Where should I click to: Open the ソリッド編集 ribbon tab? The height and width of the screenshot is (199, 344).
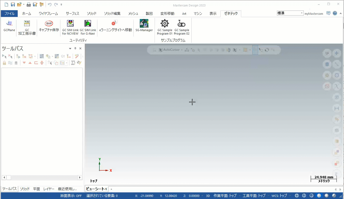pyautogui.click(x=112, y=13)
